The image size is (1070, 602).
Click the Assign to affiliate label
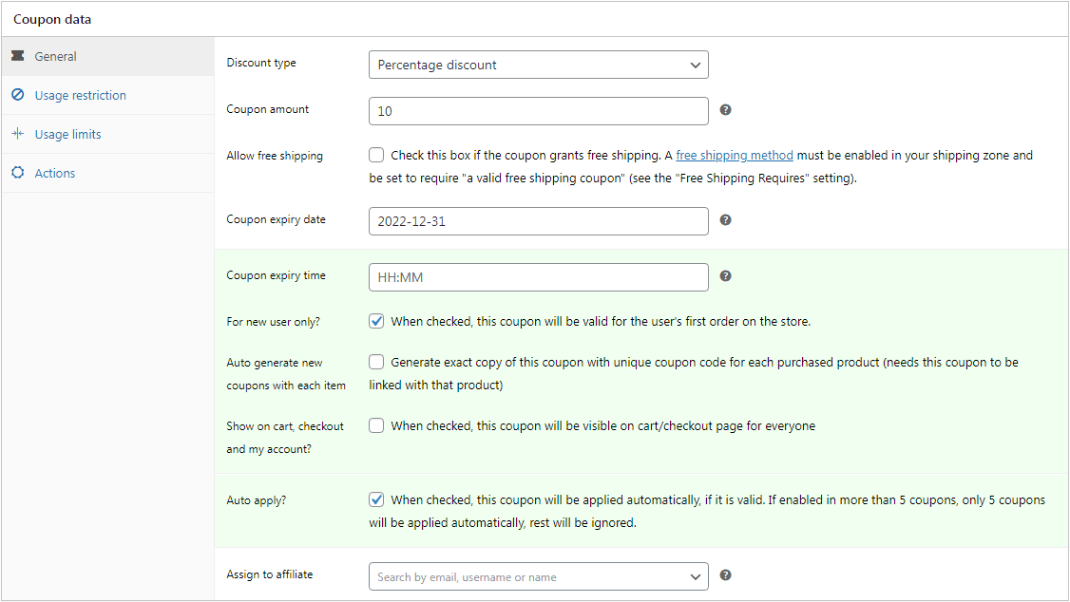tap(270, 574)
